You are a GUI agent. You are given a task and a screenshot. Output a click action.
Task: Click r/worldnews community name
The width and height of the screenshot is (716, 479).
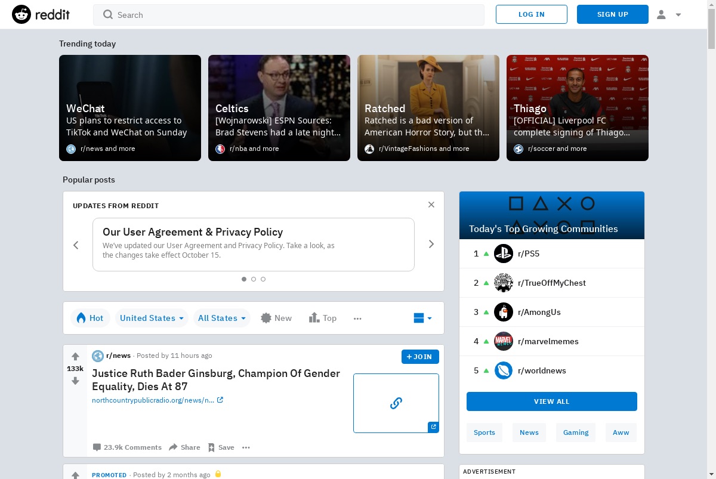pos(542,370)
